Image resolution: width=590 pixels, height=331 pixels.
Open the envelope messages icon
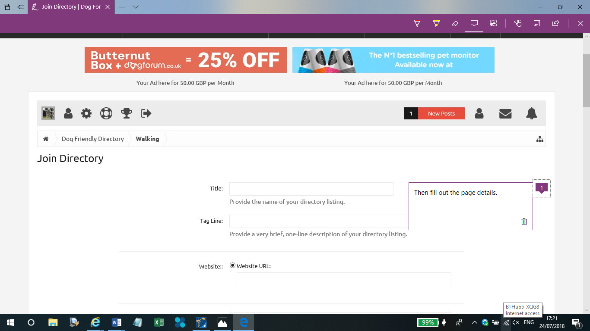pos(505,113)
